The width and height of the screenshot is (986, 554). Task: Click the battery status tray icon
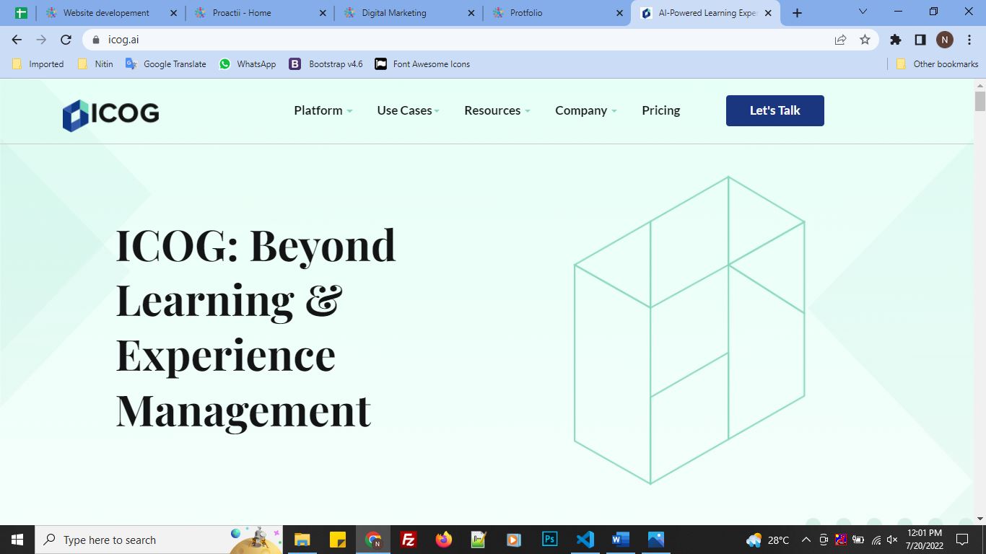858,540
